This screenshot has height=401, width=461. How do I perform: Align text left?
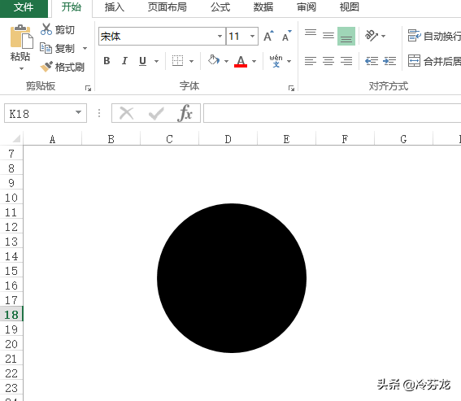click(x=311, y=61)
